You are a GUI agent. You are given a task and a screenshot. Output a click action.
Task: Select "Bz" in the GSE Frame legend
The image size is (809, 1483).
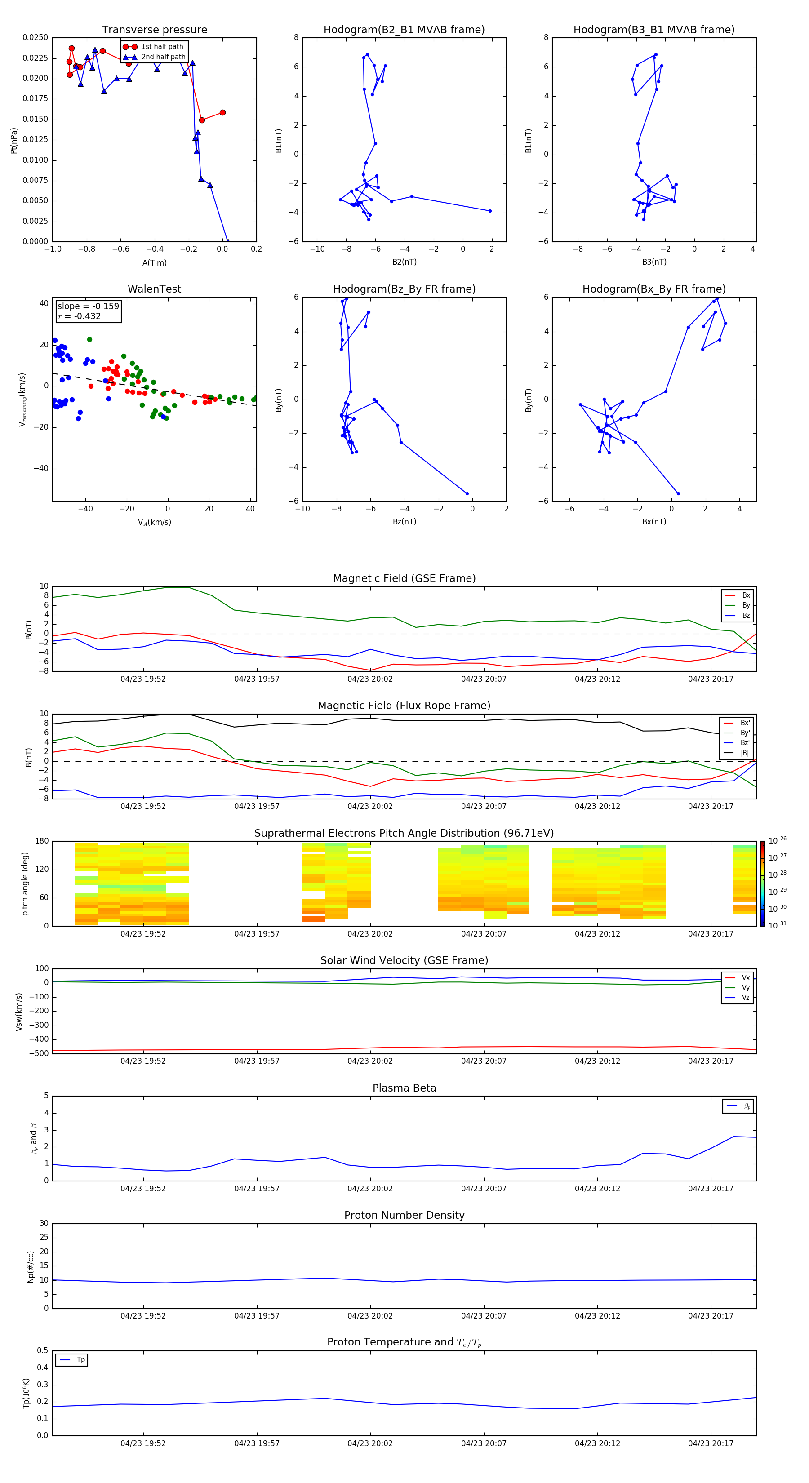(738, 615)
